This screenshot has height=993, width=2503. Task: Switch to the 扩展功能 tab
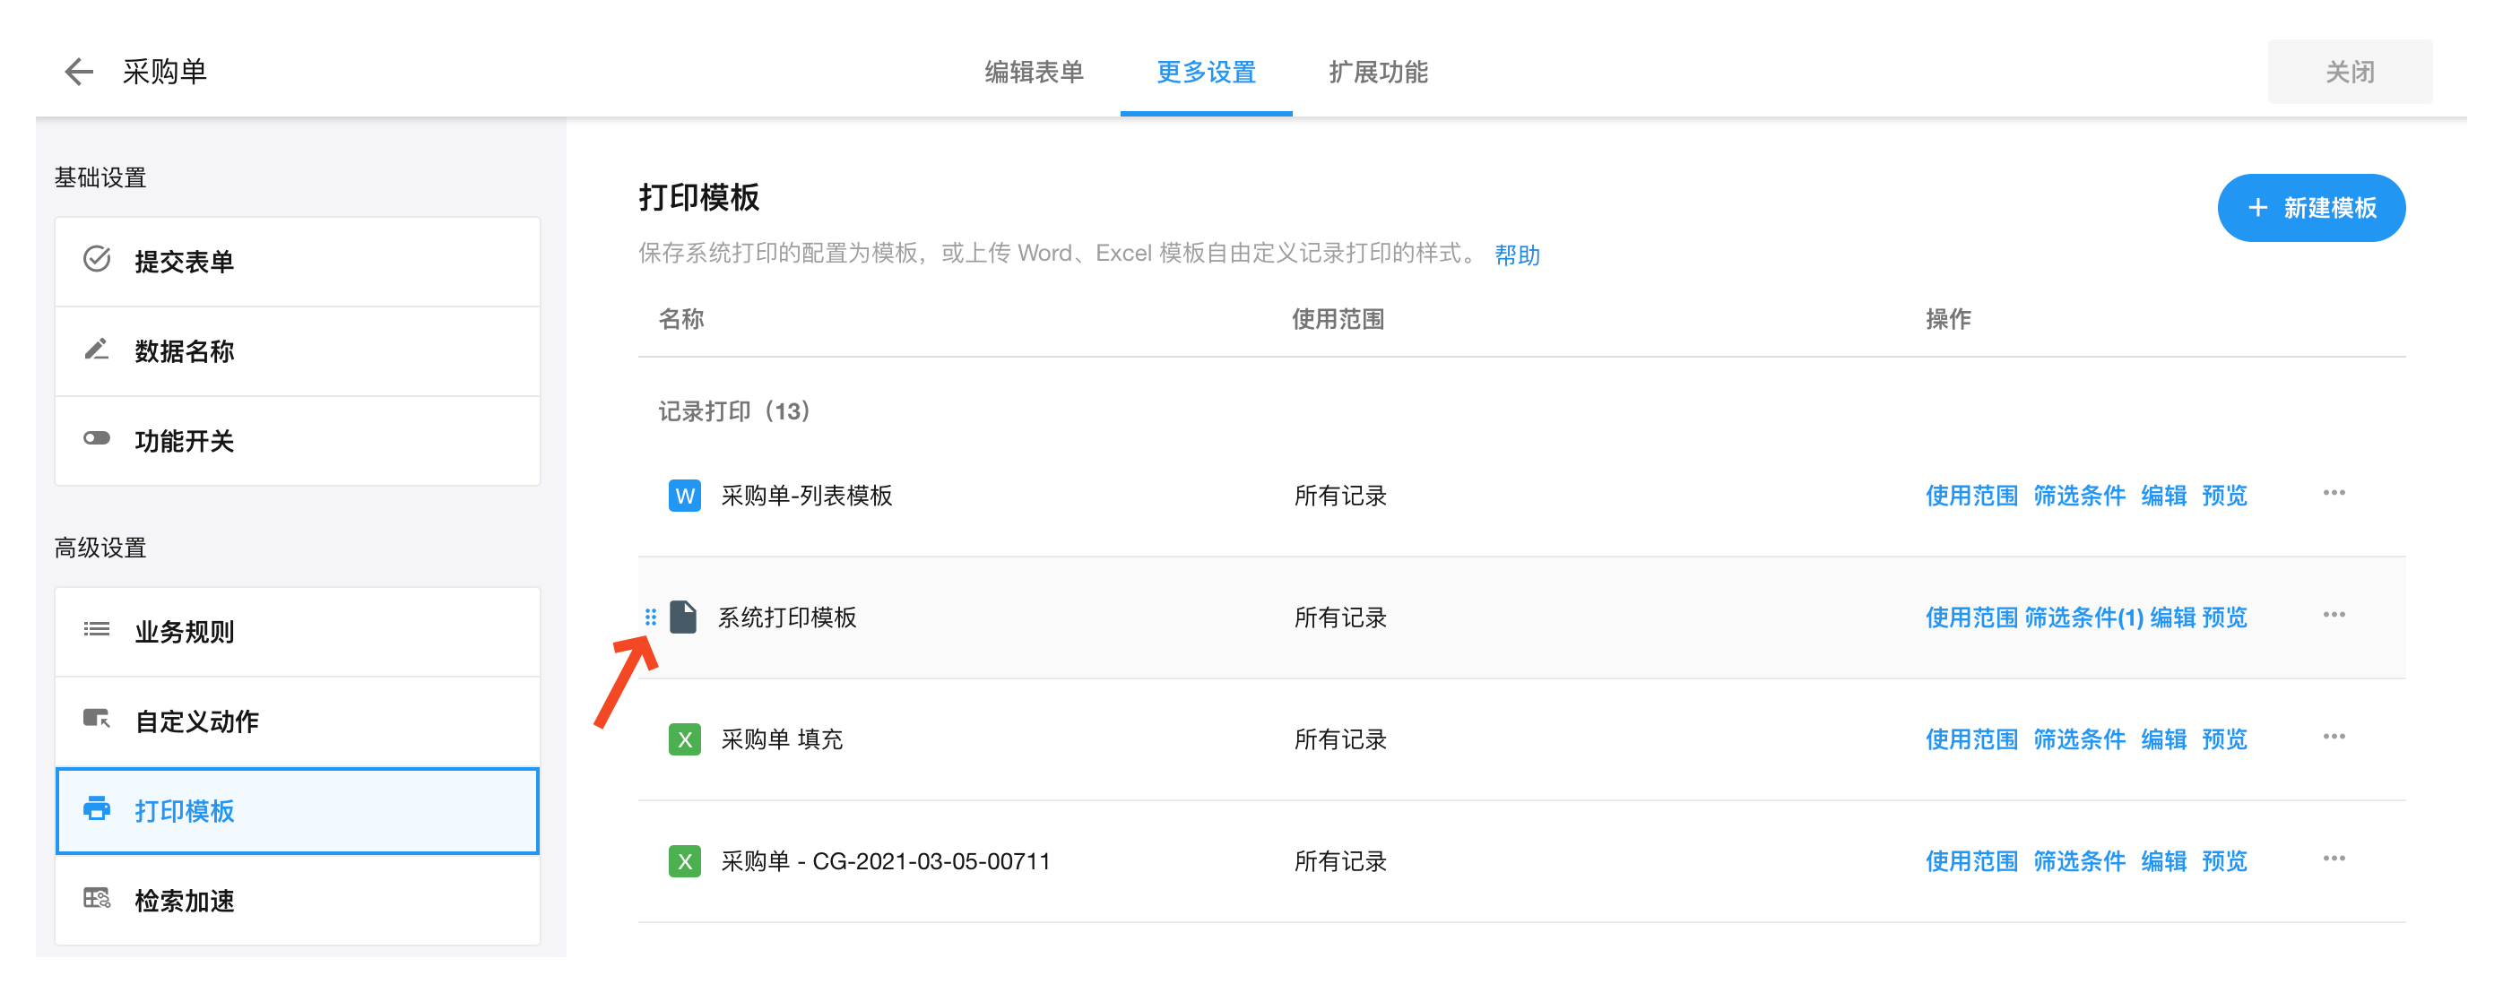coord(1378,72)
